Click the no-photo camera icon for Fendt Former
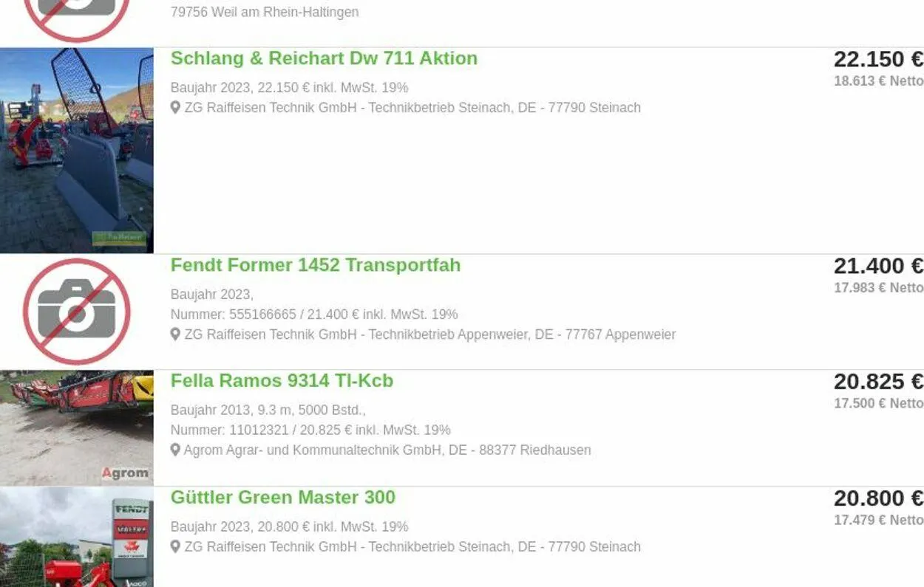The image size is (924, 587). [x=76, y=312]
